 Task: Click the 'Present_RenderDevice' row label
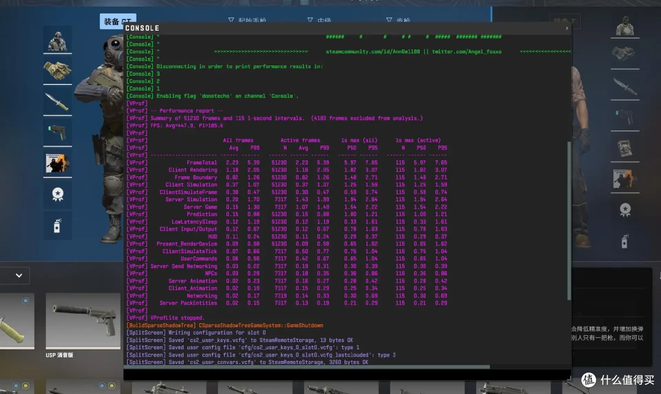pos(187,244)
